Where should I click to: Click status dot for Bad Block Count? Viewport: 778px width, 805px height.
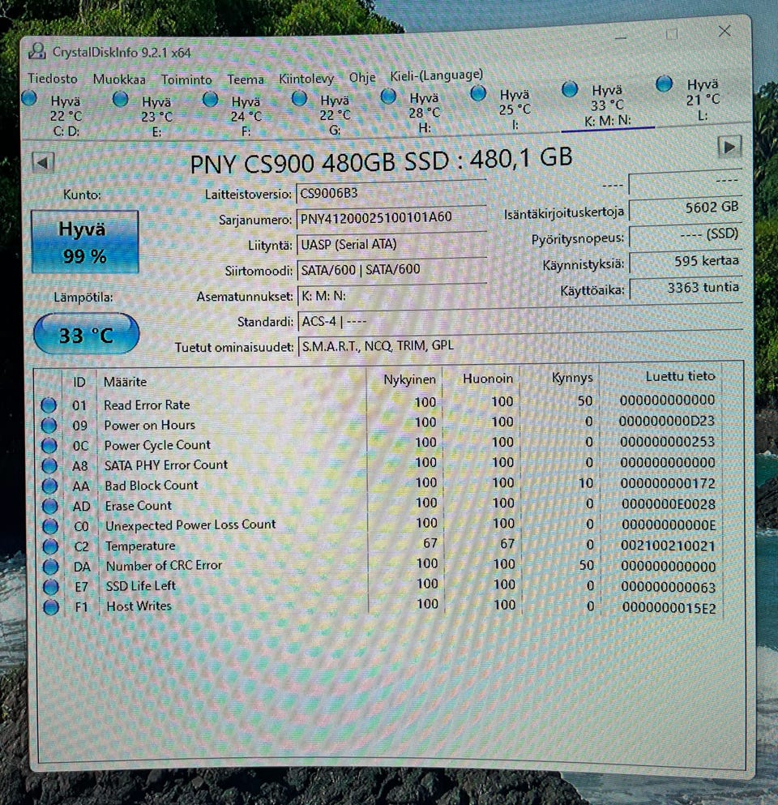point(49,486)
